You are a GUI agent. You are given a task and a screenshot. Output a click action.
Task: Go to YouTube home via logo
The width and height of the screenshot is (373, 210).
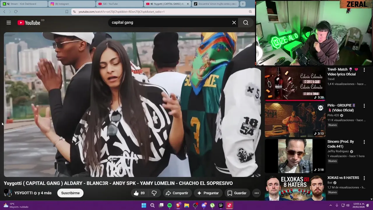(x=29, y=23)
